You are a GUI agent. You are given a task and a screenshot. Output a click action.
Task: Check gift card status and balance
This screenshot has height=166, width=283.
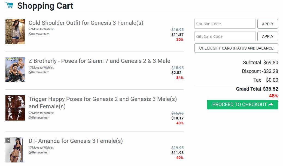236,48
